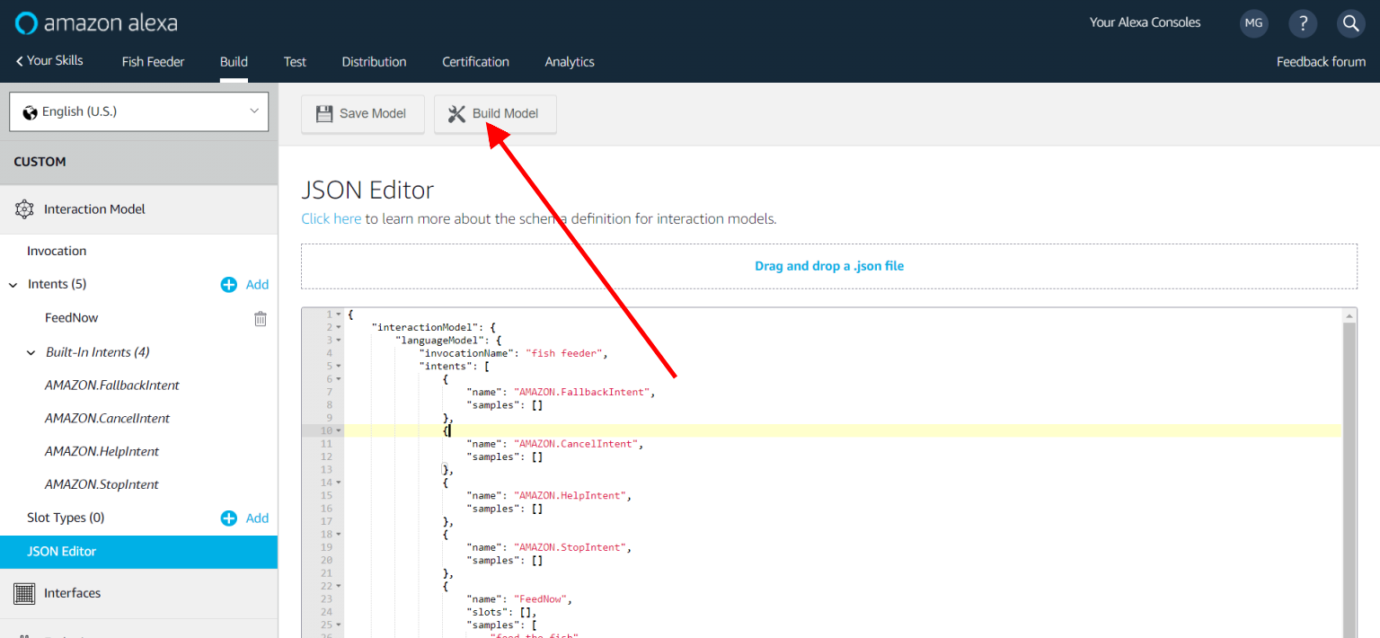This screenshot has width=1380, height=638.
Task: Click the drag and drop .json file area
Action: (828, 266)
